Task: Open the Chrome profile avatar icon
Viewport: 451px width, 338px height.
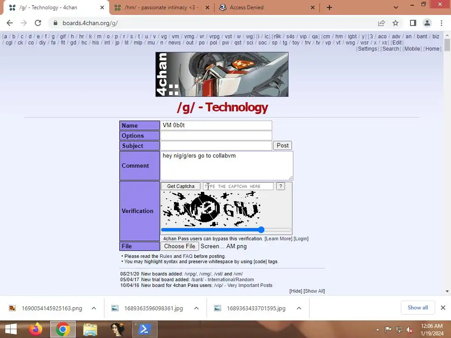Action: [427, 23]
